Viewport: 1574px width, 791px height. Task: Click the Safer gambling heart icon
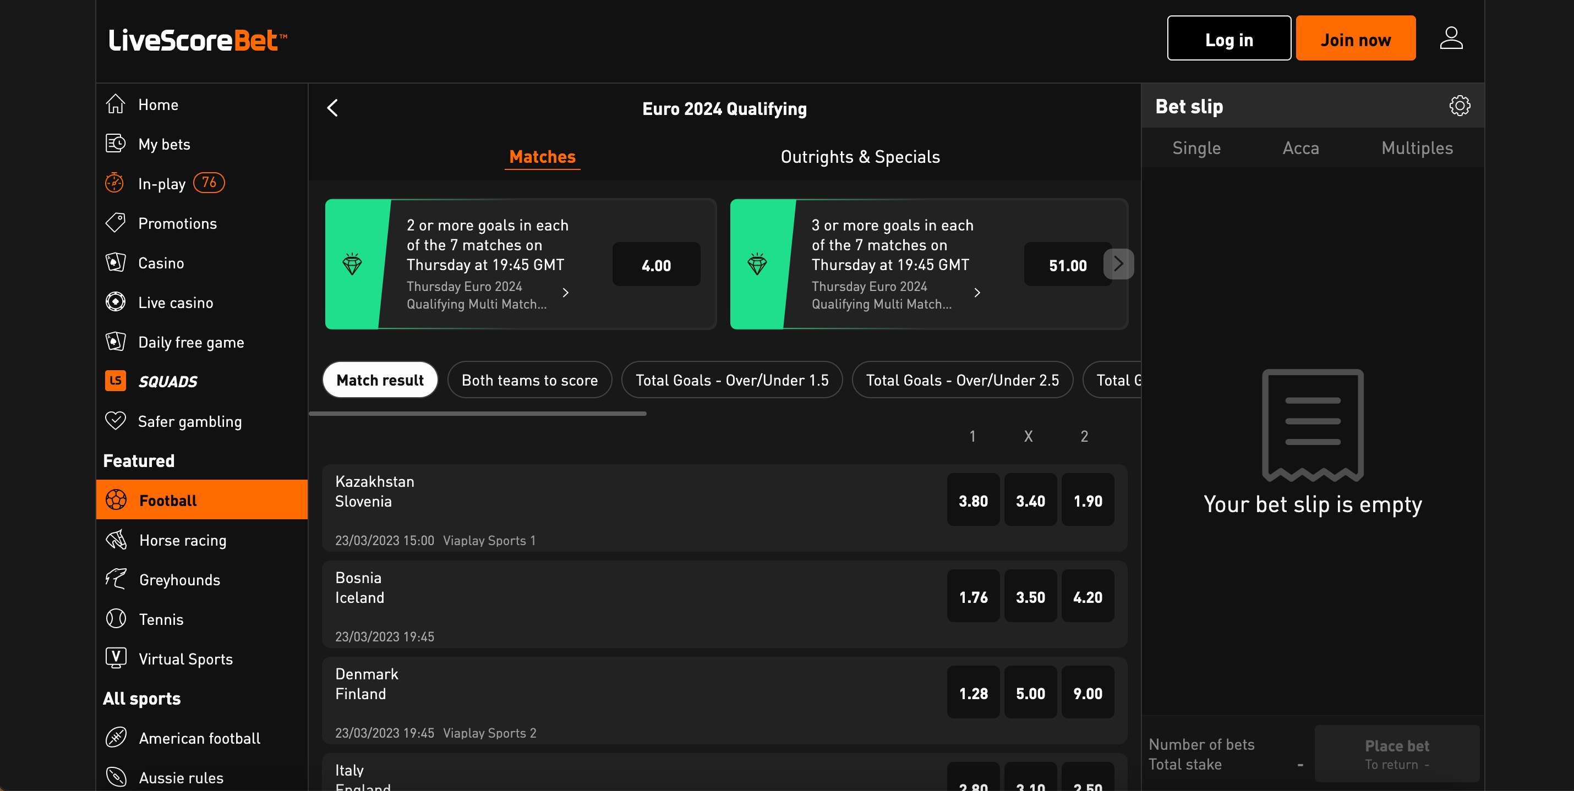click(x=116, y=420)
